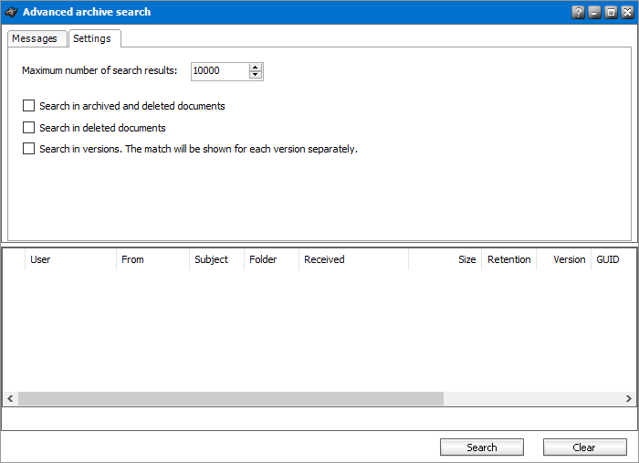Image resolution: width=639 pixels, height=463 pixels.
Task: Click the Clear button
Action: click(x=584, y=447)
